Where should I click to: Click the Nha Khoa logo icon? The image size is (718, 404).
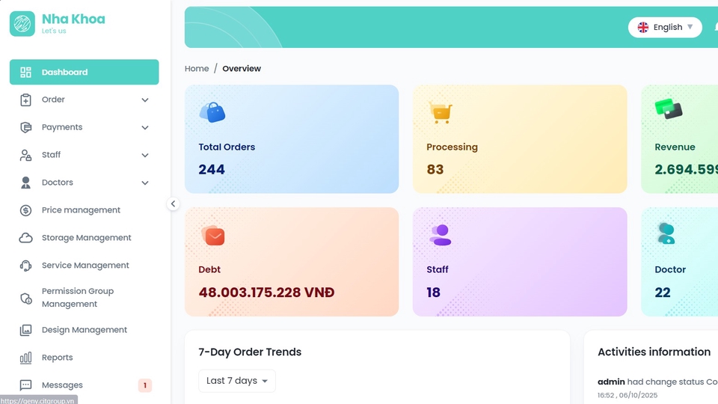point(22,23)
